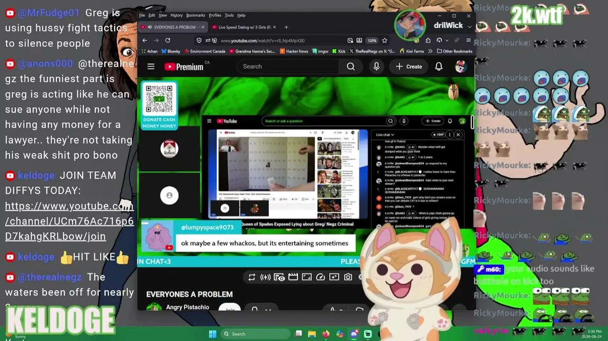Click the loop icon in player toolbar
The width and height of the screenshot is (608, 341).
coord(252,277)
